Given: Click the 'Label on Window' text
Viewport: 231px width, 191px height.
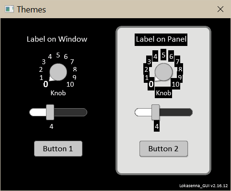Looking at the screenshot, I should (57, 39).
